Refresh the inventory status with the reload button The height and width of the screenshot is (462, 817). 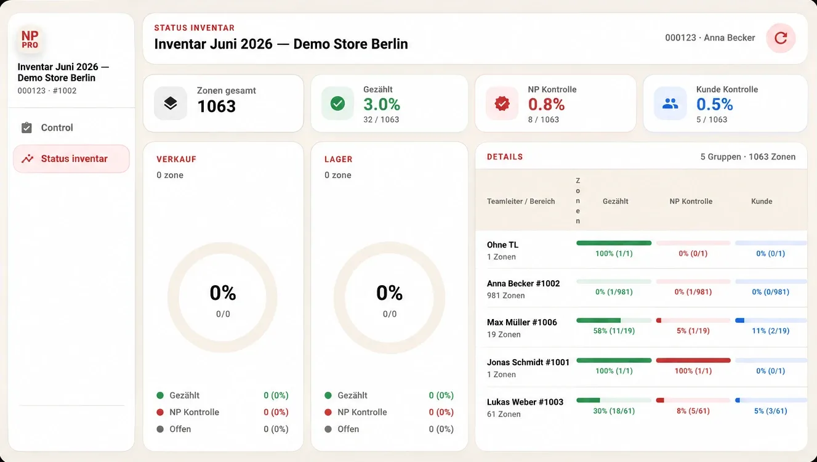pos(781,38)
